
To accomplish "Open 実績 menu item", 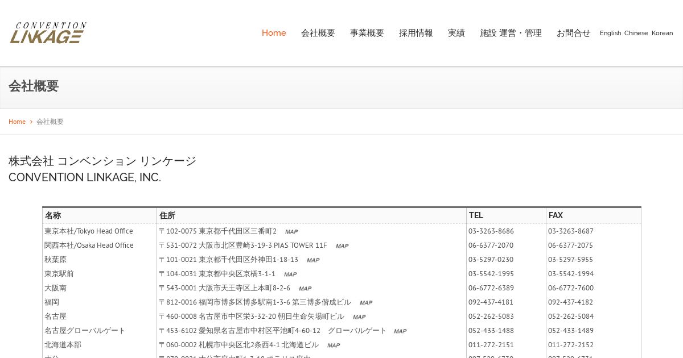I will click(456, 33).
